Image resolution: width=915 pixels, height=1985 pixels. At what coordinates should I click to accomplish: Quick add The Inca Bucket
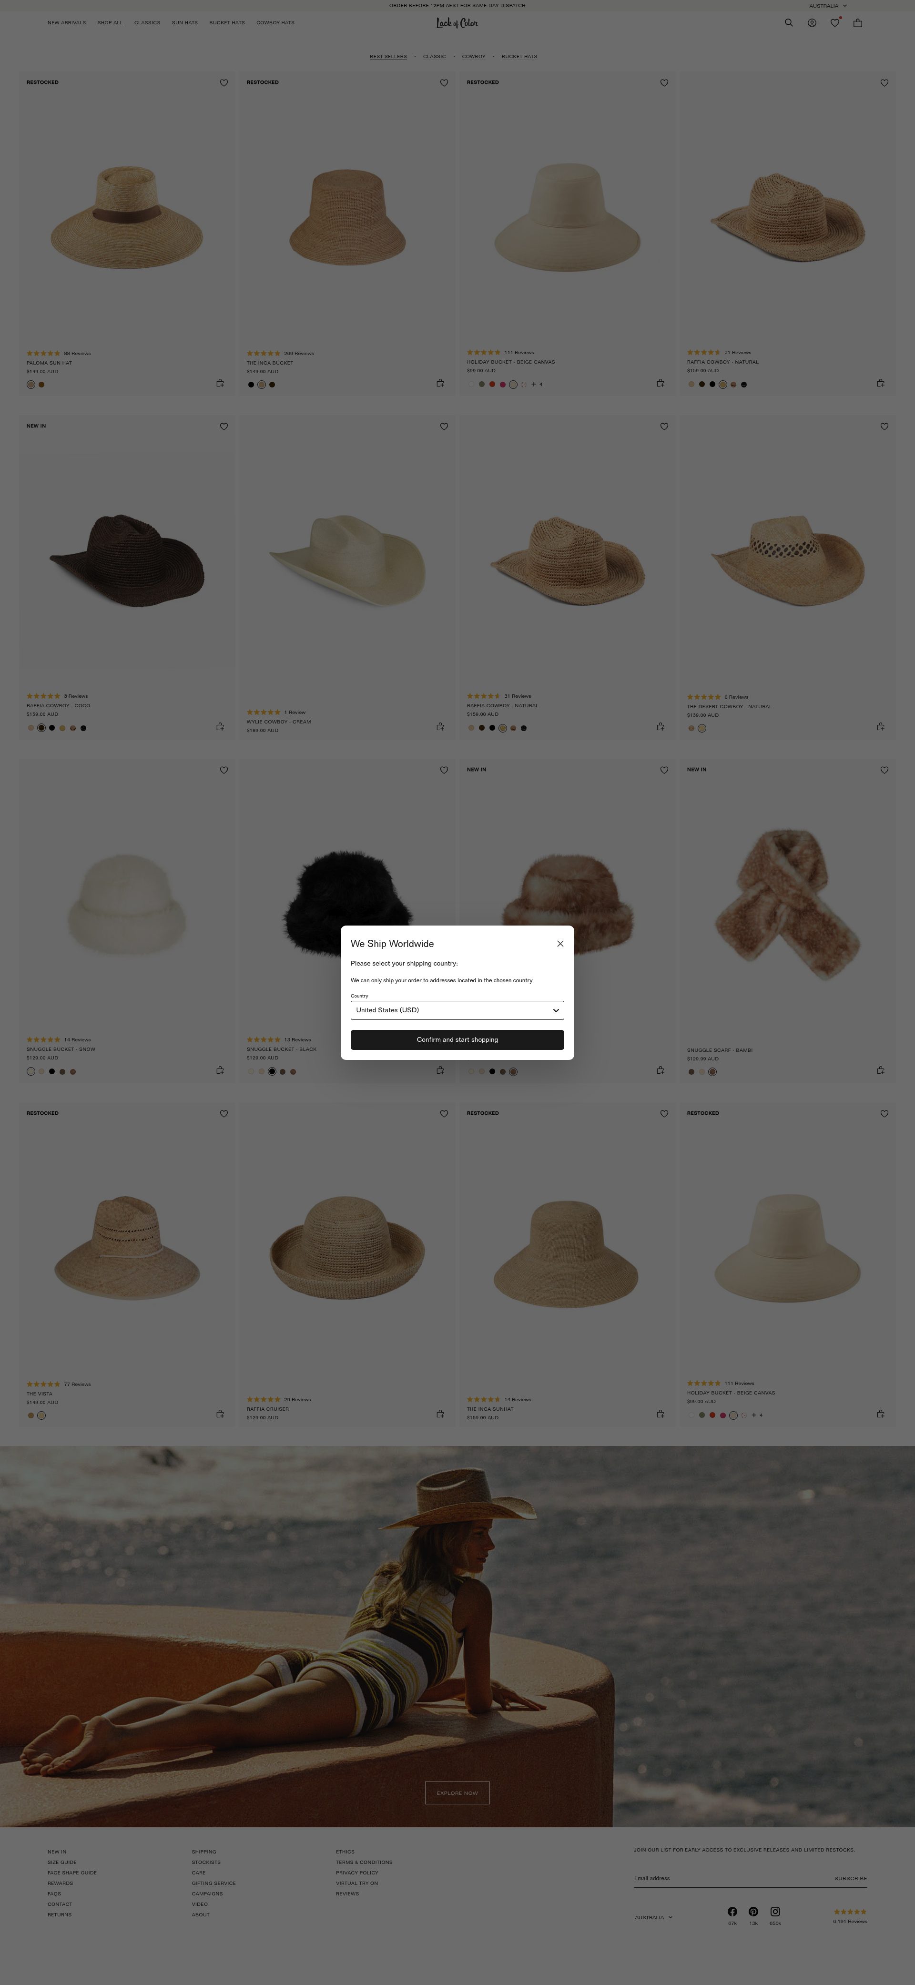coord(440,383)
